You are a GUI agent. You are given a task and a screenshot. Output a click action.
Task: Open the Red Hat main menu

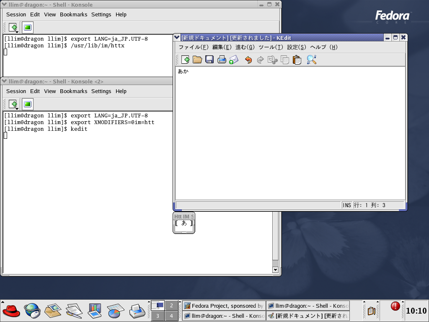(11, 311)
